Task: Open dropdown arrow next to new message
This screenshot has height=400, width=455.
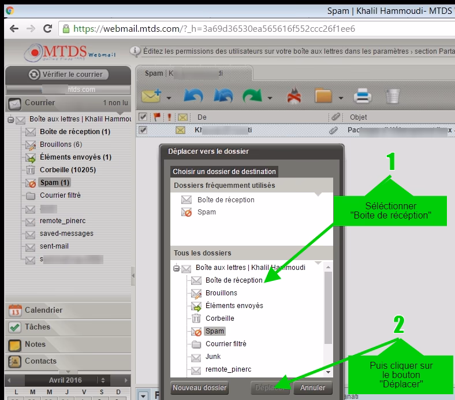Action: coord(169,98)
